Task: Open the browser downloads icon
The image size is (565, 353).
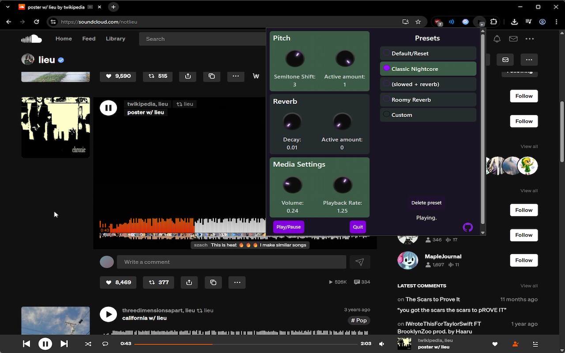Action: [514, 22]
